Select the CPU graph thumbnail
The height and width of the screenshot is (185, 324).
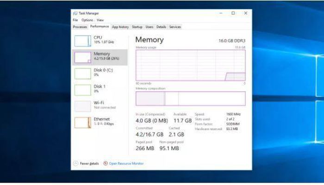point(83,41)
